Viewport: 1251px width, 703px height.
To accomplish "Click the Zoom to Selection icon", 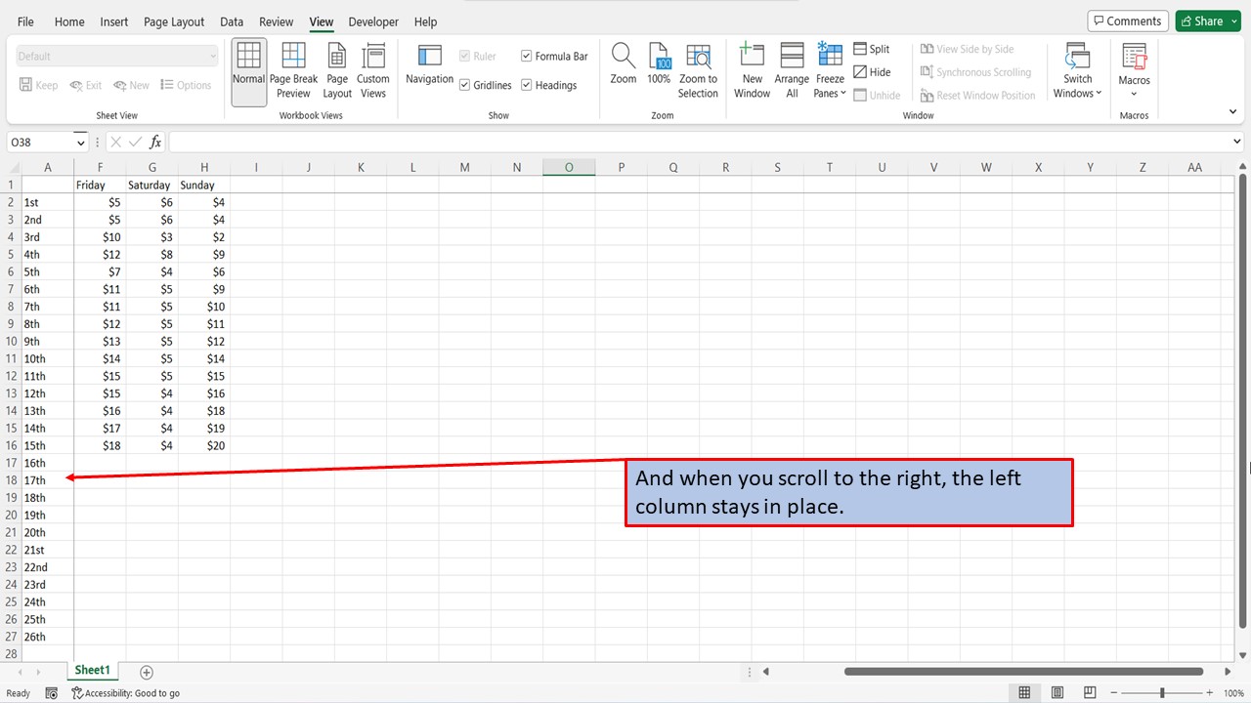I will click(x=698, y=68).
